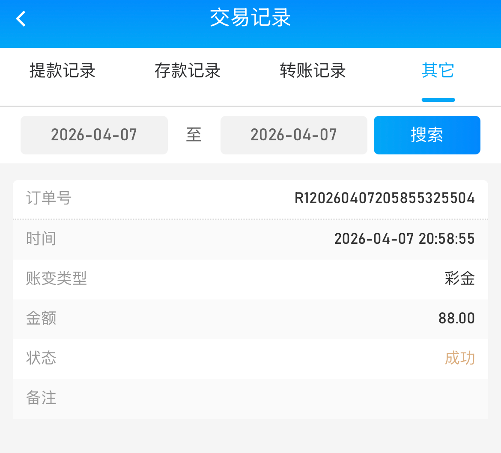Open the start date picker field
501x453 pixels.
pos(94,135)
